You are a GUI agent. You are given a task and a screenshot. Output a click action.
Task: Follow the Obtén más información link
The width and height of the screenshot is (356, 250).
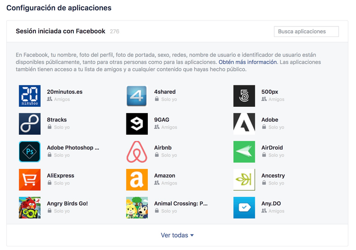pyautogui.click(x=248, y=62)
